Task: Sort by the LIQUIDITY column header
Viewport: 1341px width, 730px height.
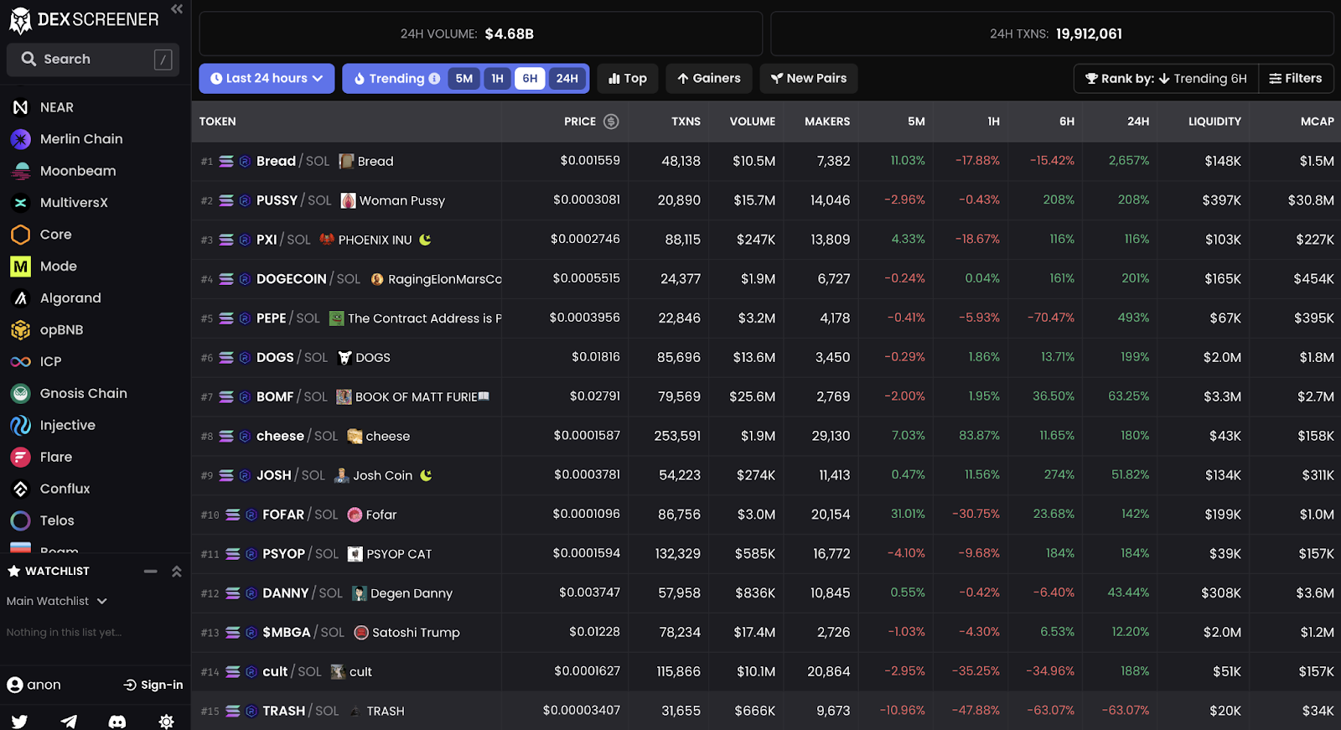Action: [1214, 122]
